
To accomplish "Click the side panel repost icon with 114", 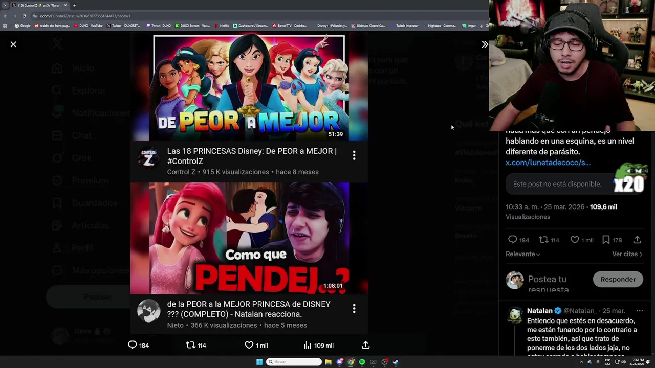I will pyautogui.click(x=543, y=240).
